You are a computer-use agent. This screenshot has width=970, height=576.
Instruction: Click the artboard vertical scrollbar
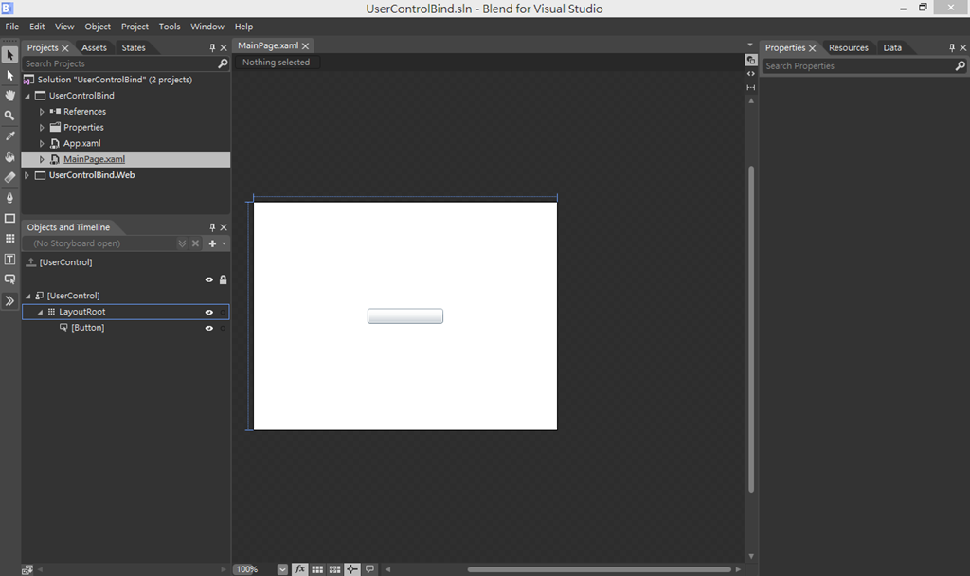point(751,329)
